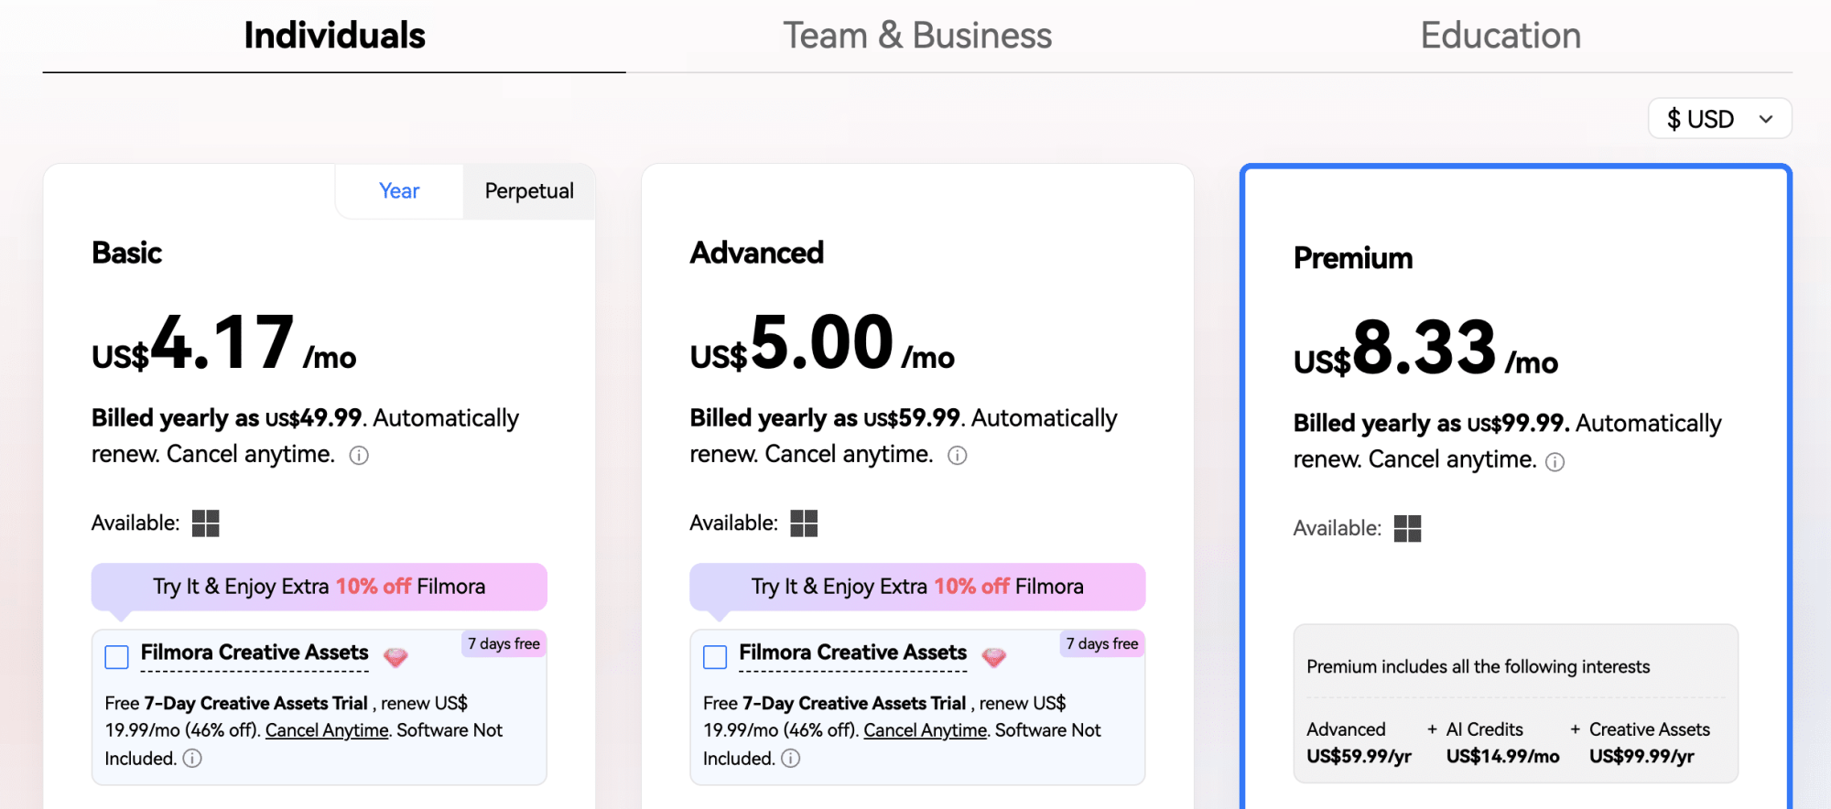Select the Year billing option

click(x=399, y=191)
